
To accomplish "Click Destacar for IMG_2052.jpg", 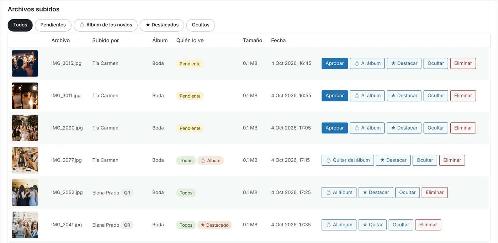I will tap(376, 192).
